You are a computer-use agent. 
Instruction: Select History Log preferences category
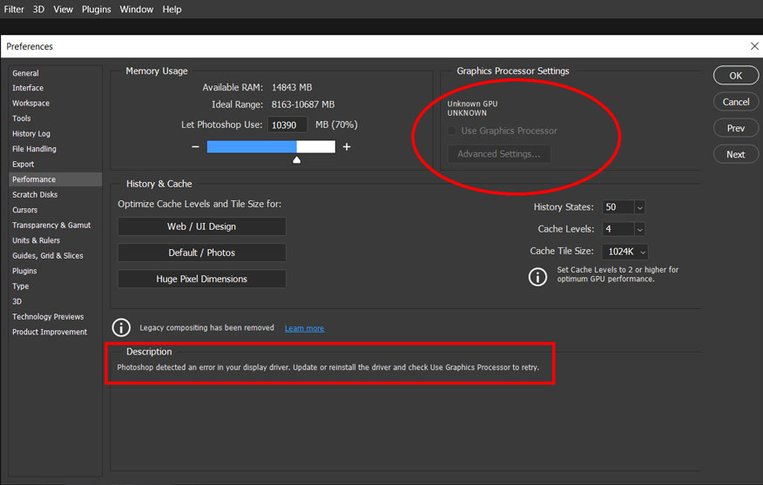tap(55, 134)
